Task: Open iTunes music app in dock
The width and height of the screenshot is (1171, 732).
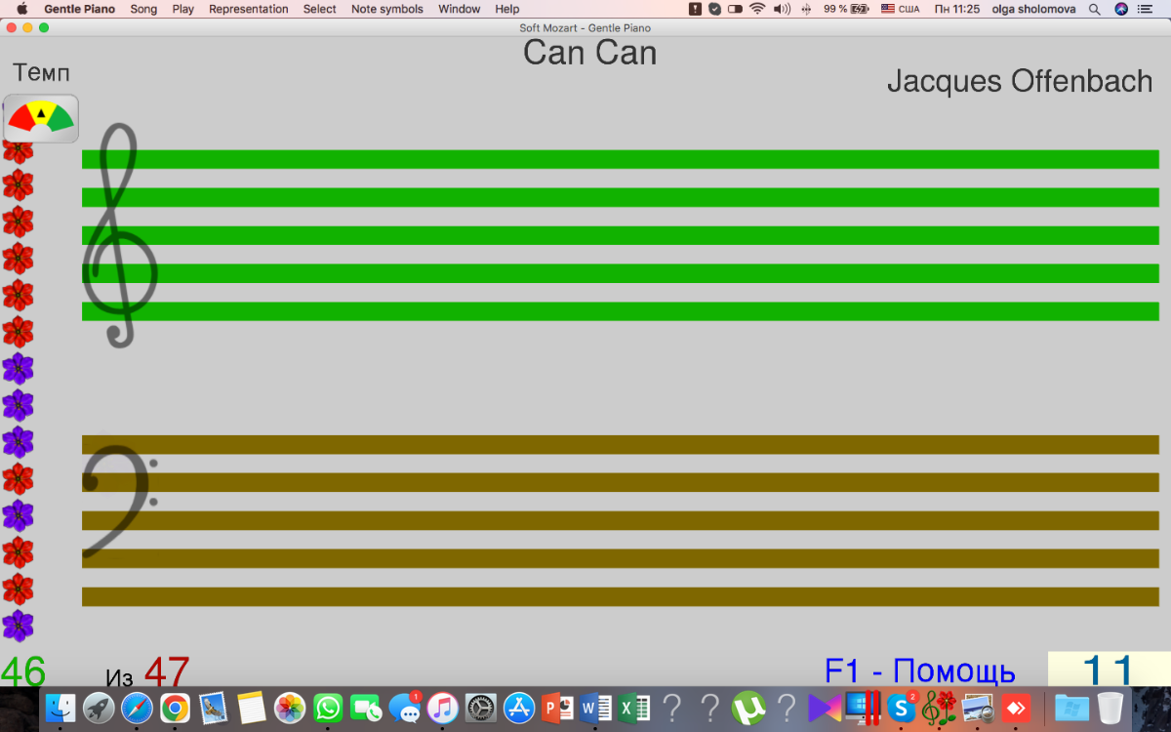Action: click(443, 708)
